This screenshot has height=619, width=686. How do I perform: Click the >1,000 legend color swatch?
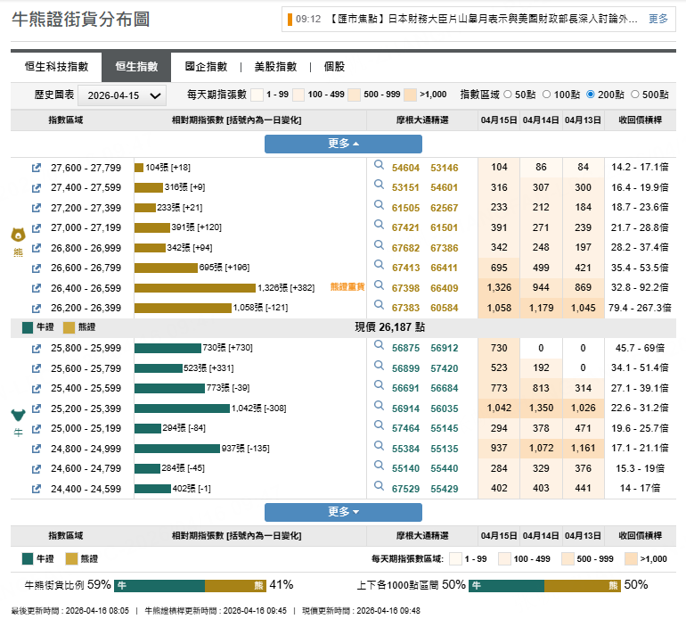(x=410, y=95)
